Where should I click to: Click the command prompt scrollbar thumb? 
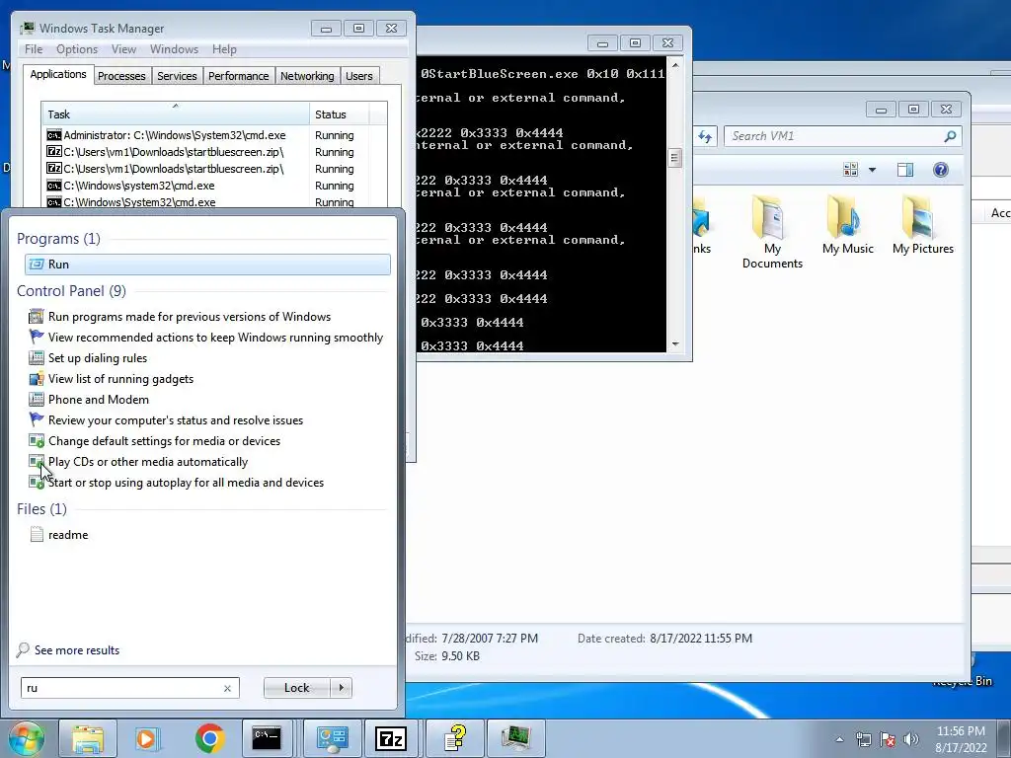(x=675, y=157)
